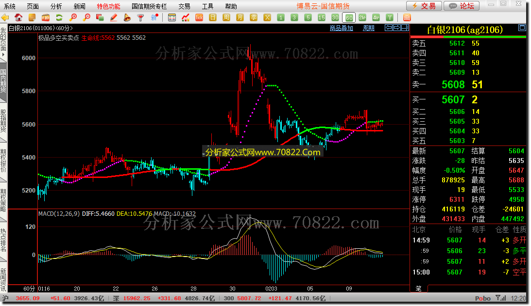This screenshot has height=306, width=531.
Task: Select the Y yearly period button
Action: (390, 17)
